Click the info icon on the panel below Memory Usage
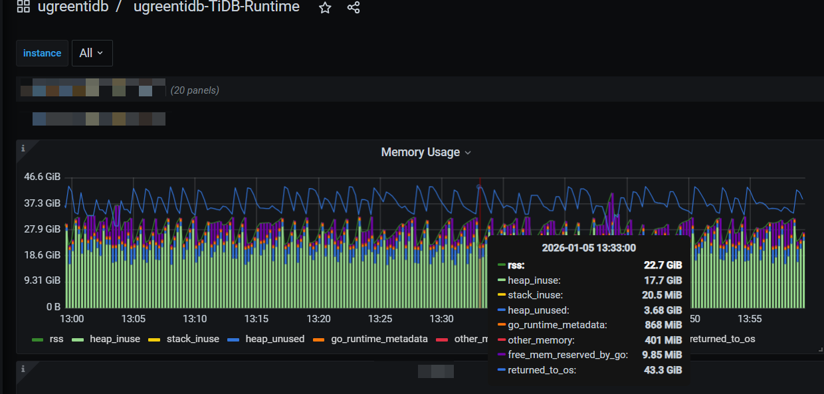Screen dimensions: 824x394 point(23,367)
